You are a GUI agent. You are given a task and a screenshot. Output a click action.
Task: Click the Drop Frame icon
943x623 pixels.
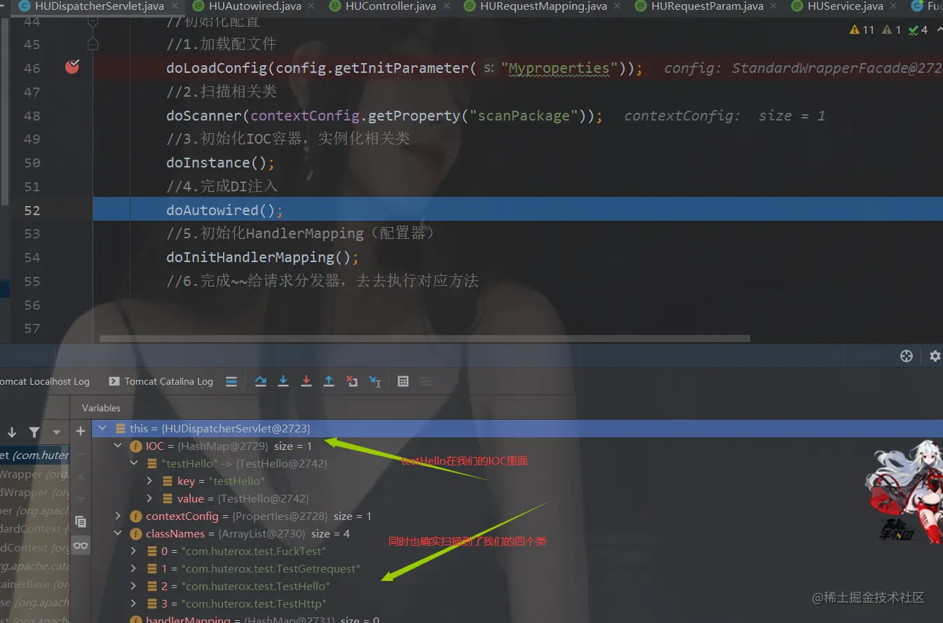pyautogui.click(x=352, y=381)
